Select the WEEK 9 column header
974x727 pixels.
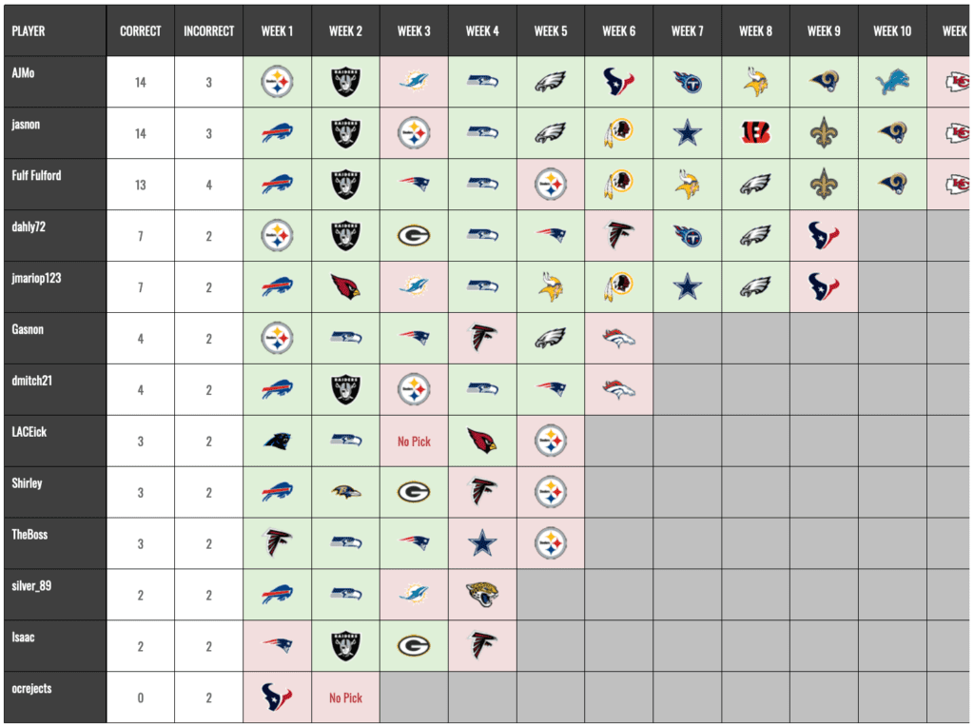tap(824, 30)
